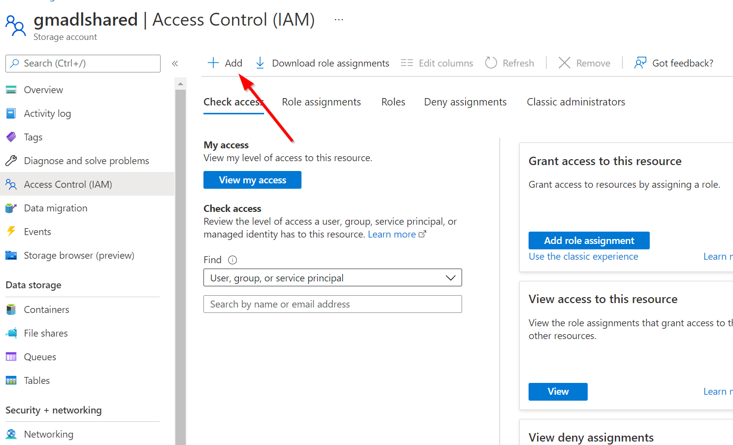Click the Add plus icon in toolbar

click(x=213, y=63)
